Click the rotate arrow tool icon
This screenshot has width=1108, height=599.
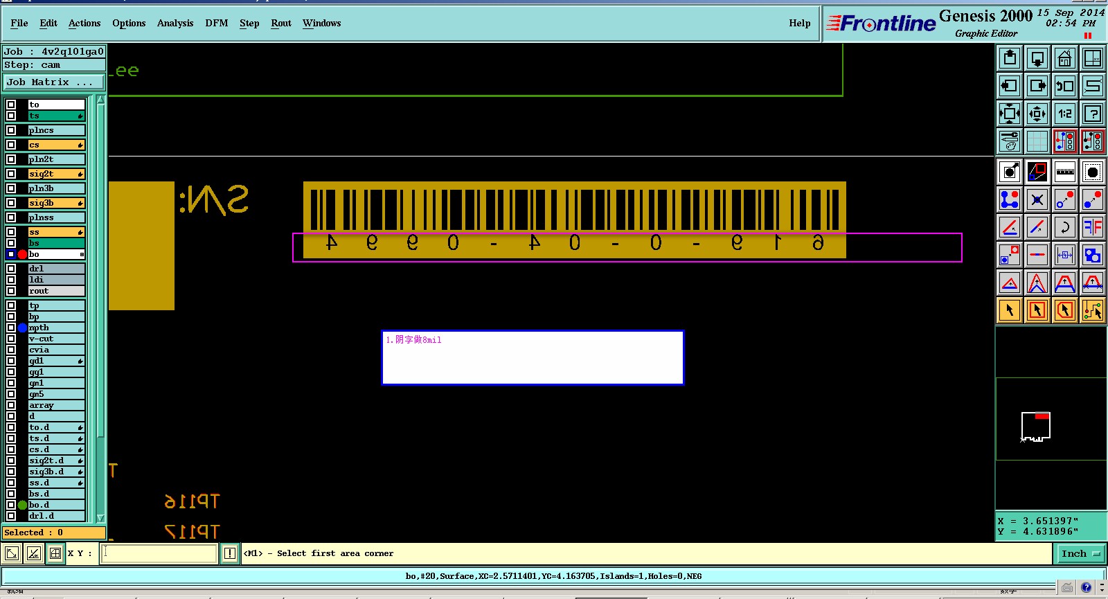1065,227
